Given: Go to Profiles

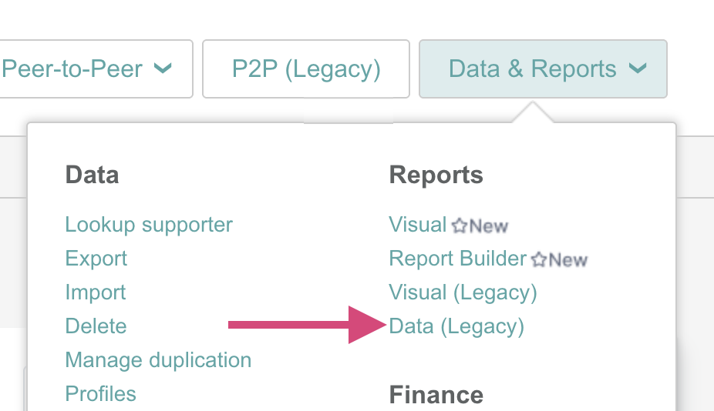Looking at the screenshot, I should click(x=100, y=394).
